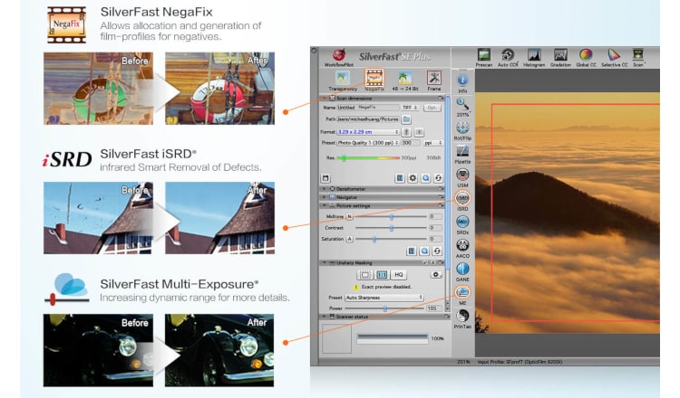The height and width of the screenshot is (398, 680).
Task: Click the reset icon in Picture settings
Action: pyautogui.click(x=437, y=251)
